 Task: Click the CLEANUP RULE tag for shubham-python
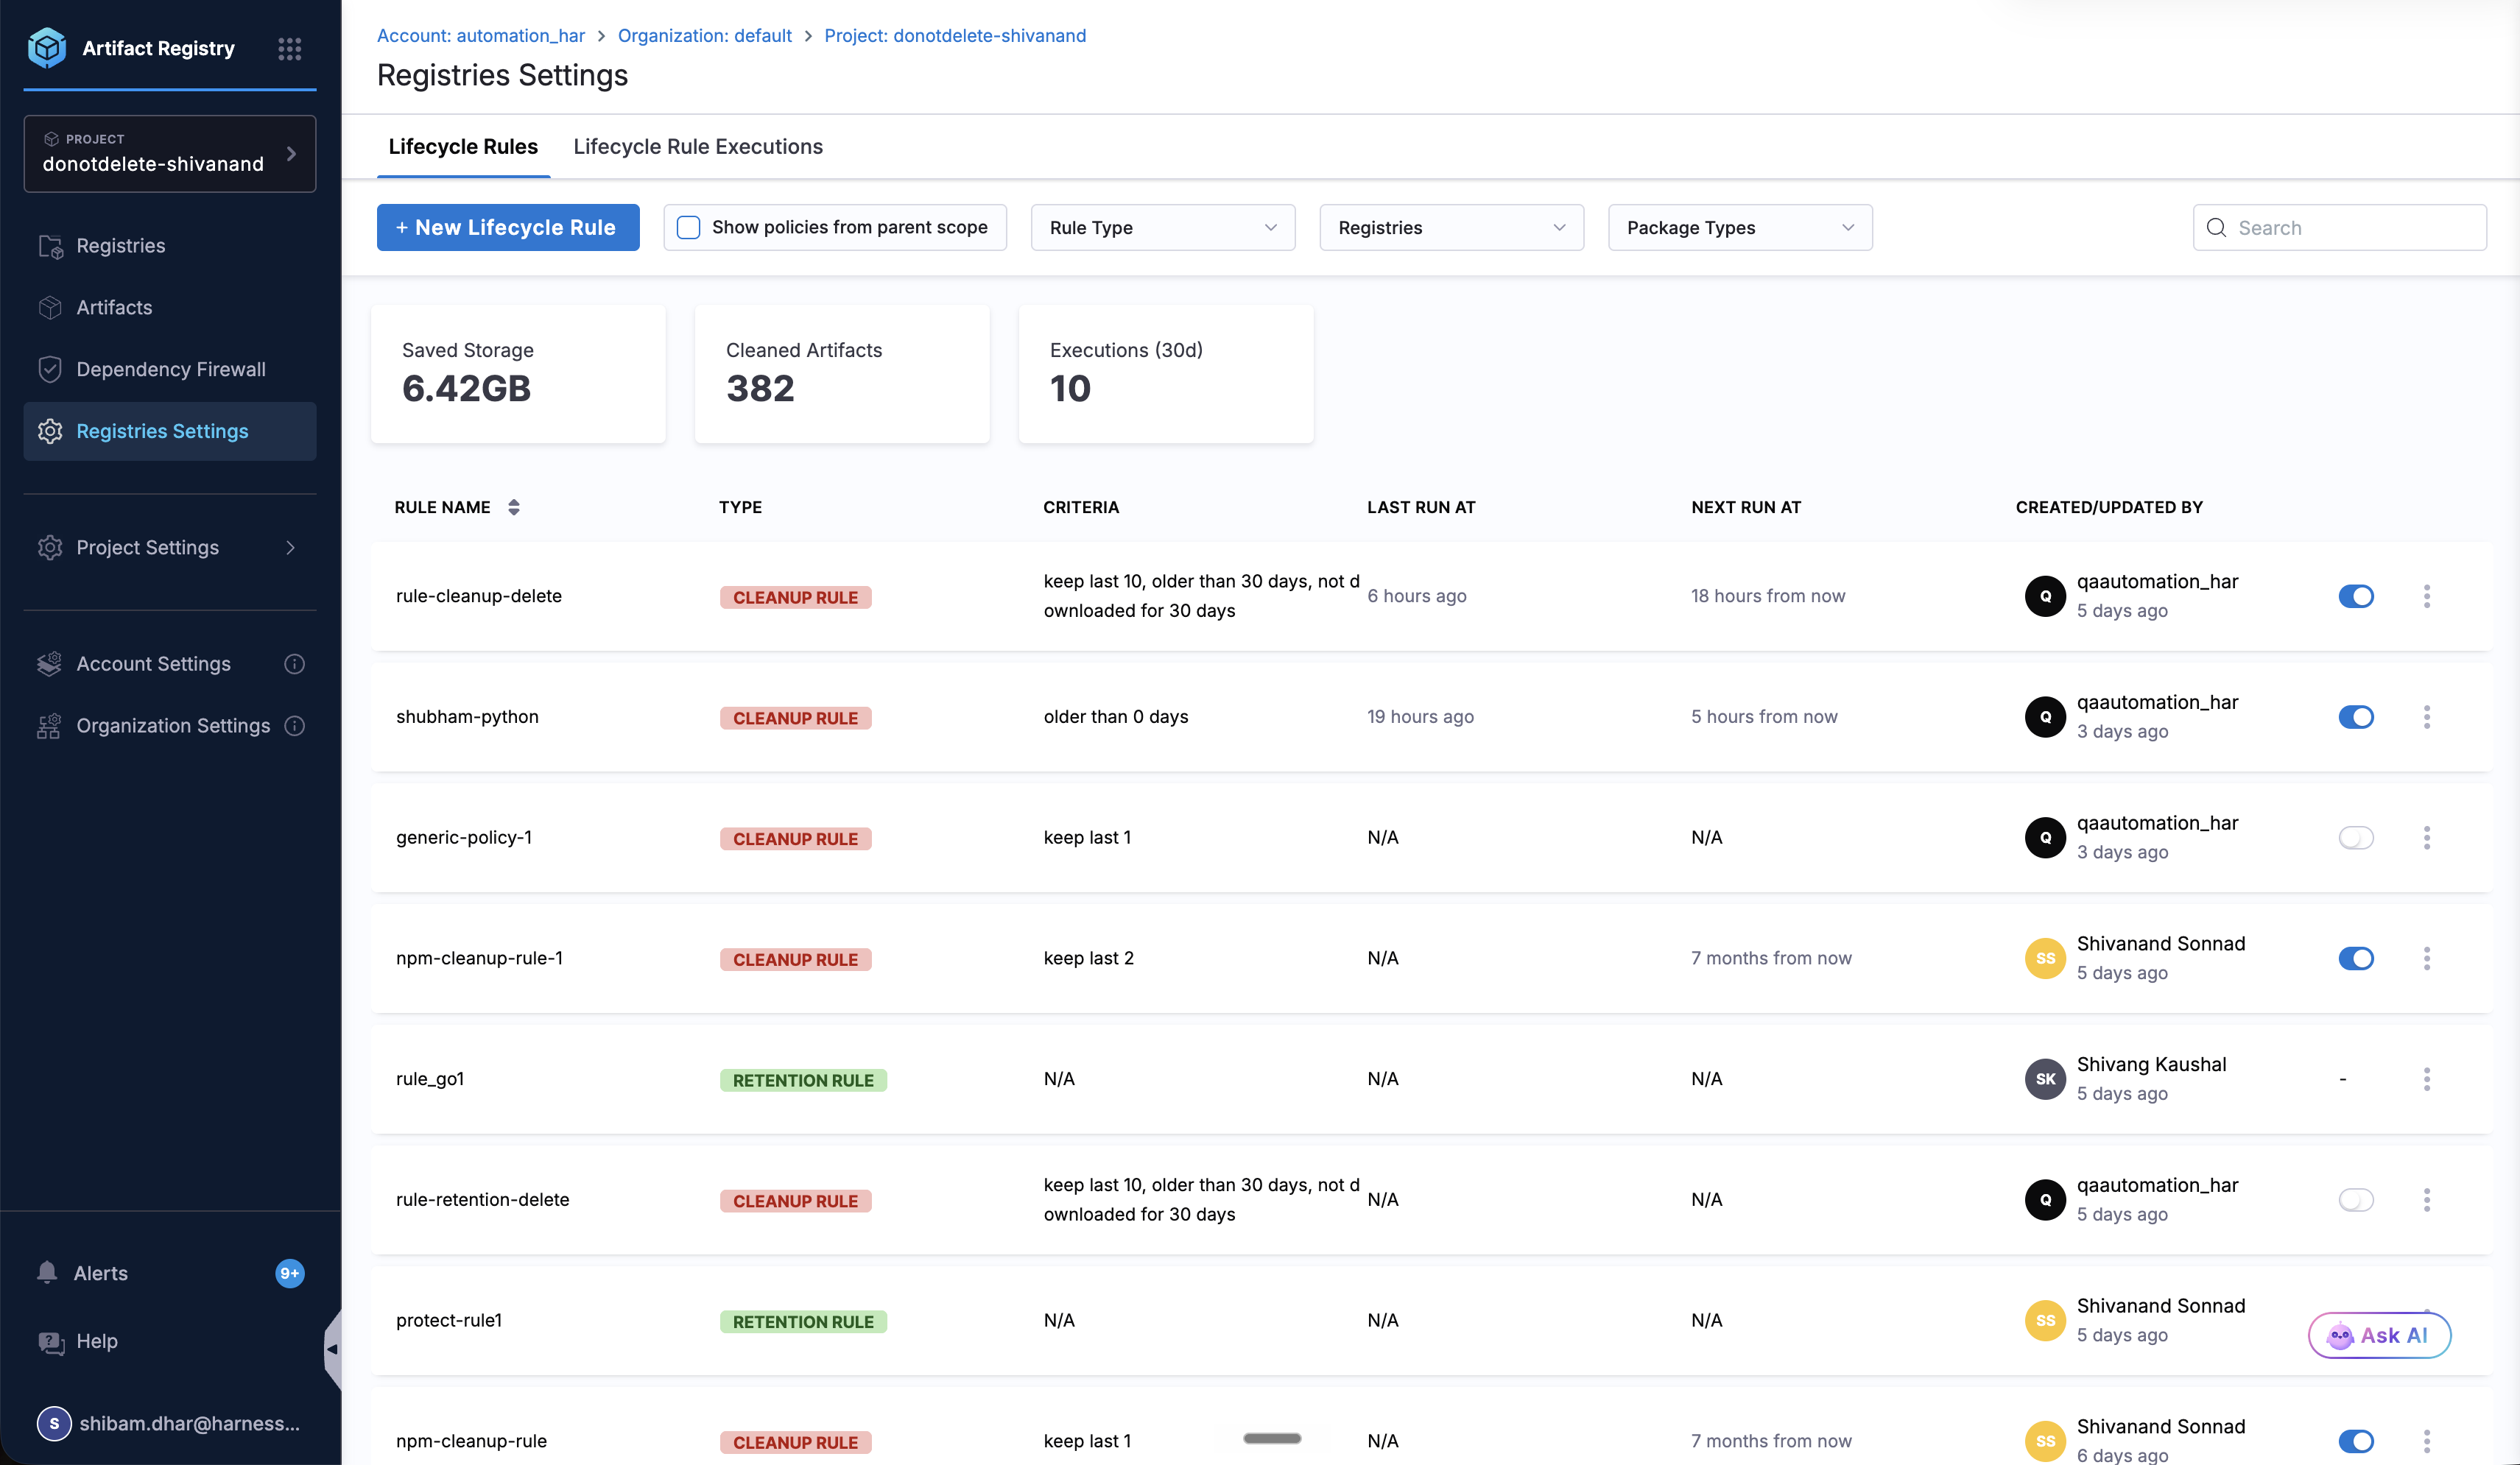click(x=796, y=718)
